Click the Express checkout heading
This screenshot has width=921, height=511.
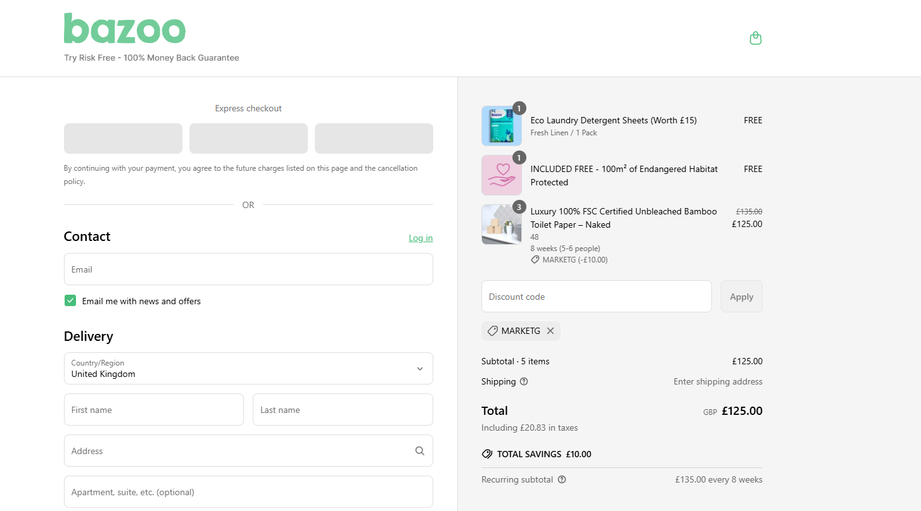click(248, 108)
